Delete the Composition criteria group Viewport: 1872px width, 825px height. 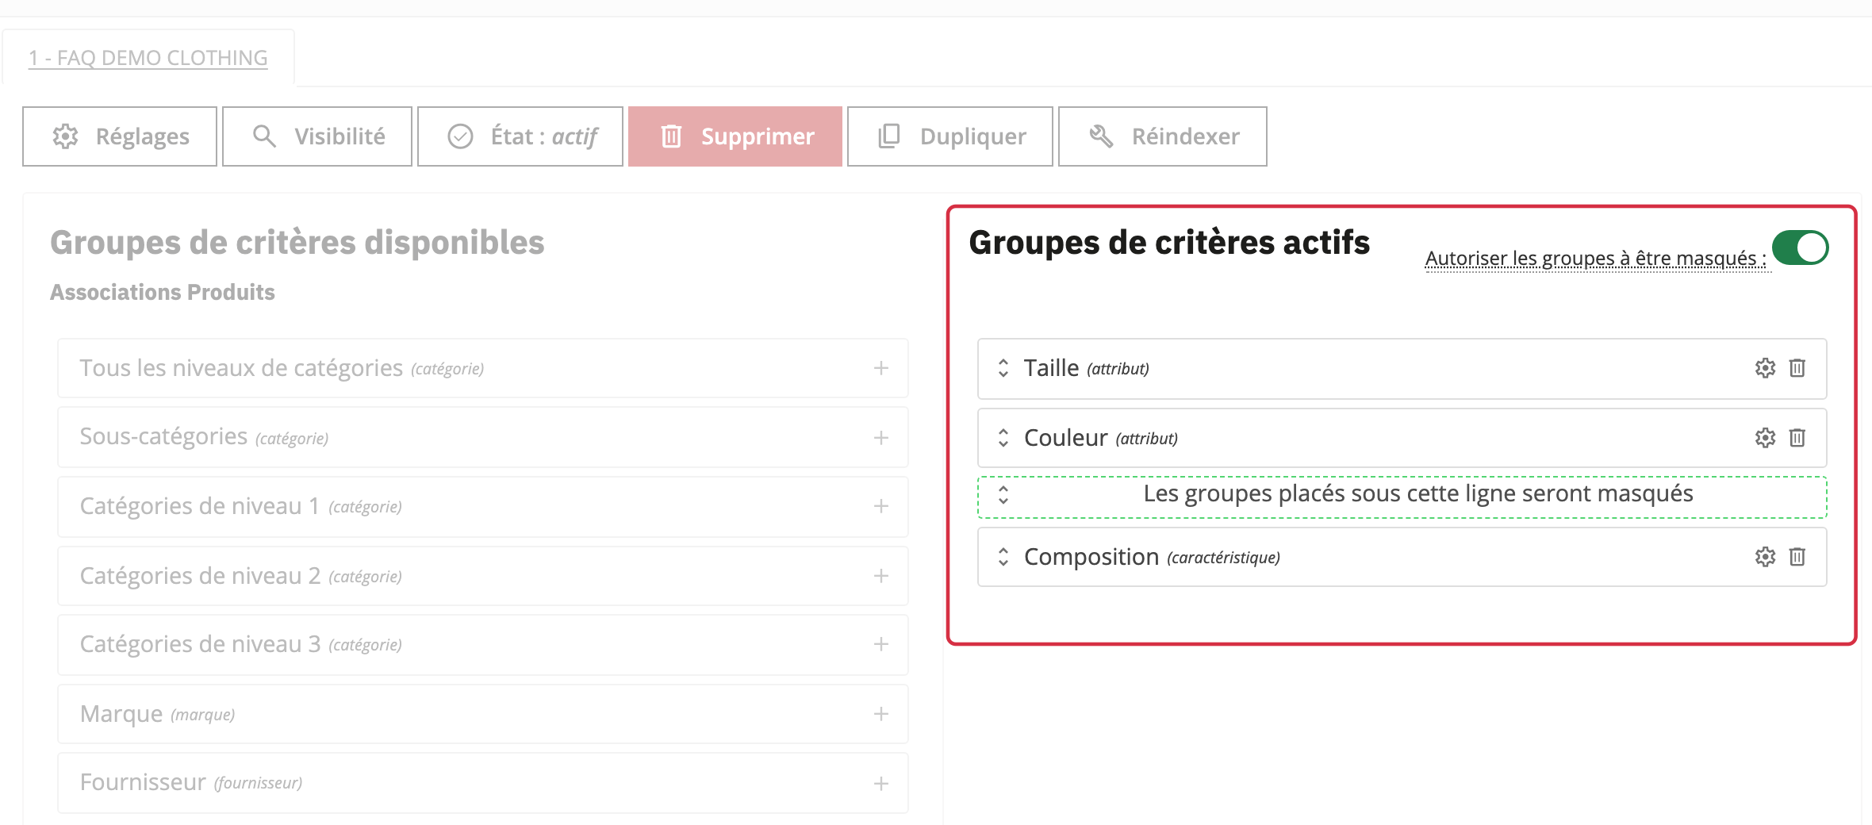(x=1797, y=557)
